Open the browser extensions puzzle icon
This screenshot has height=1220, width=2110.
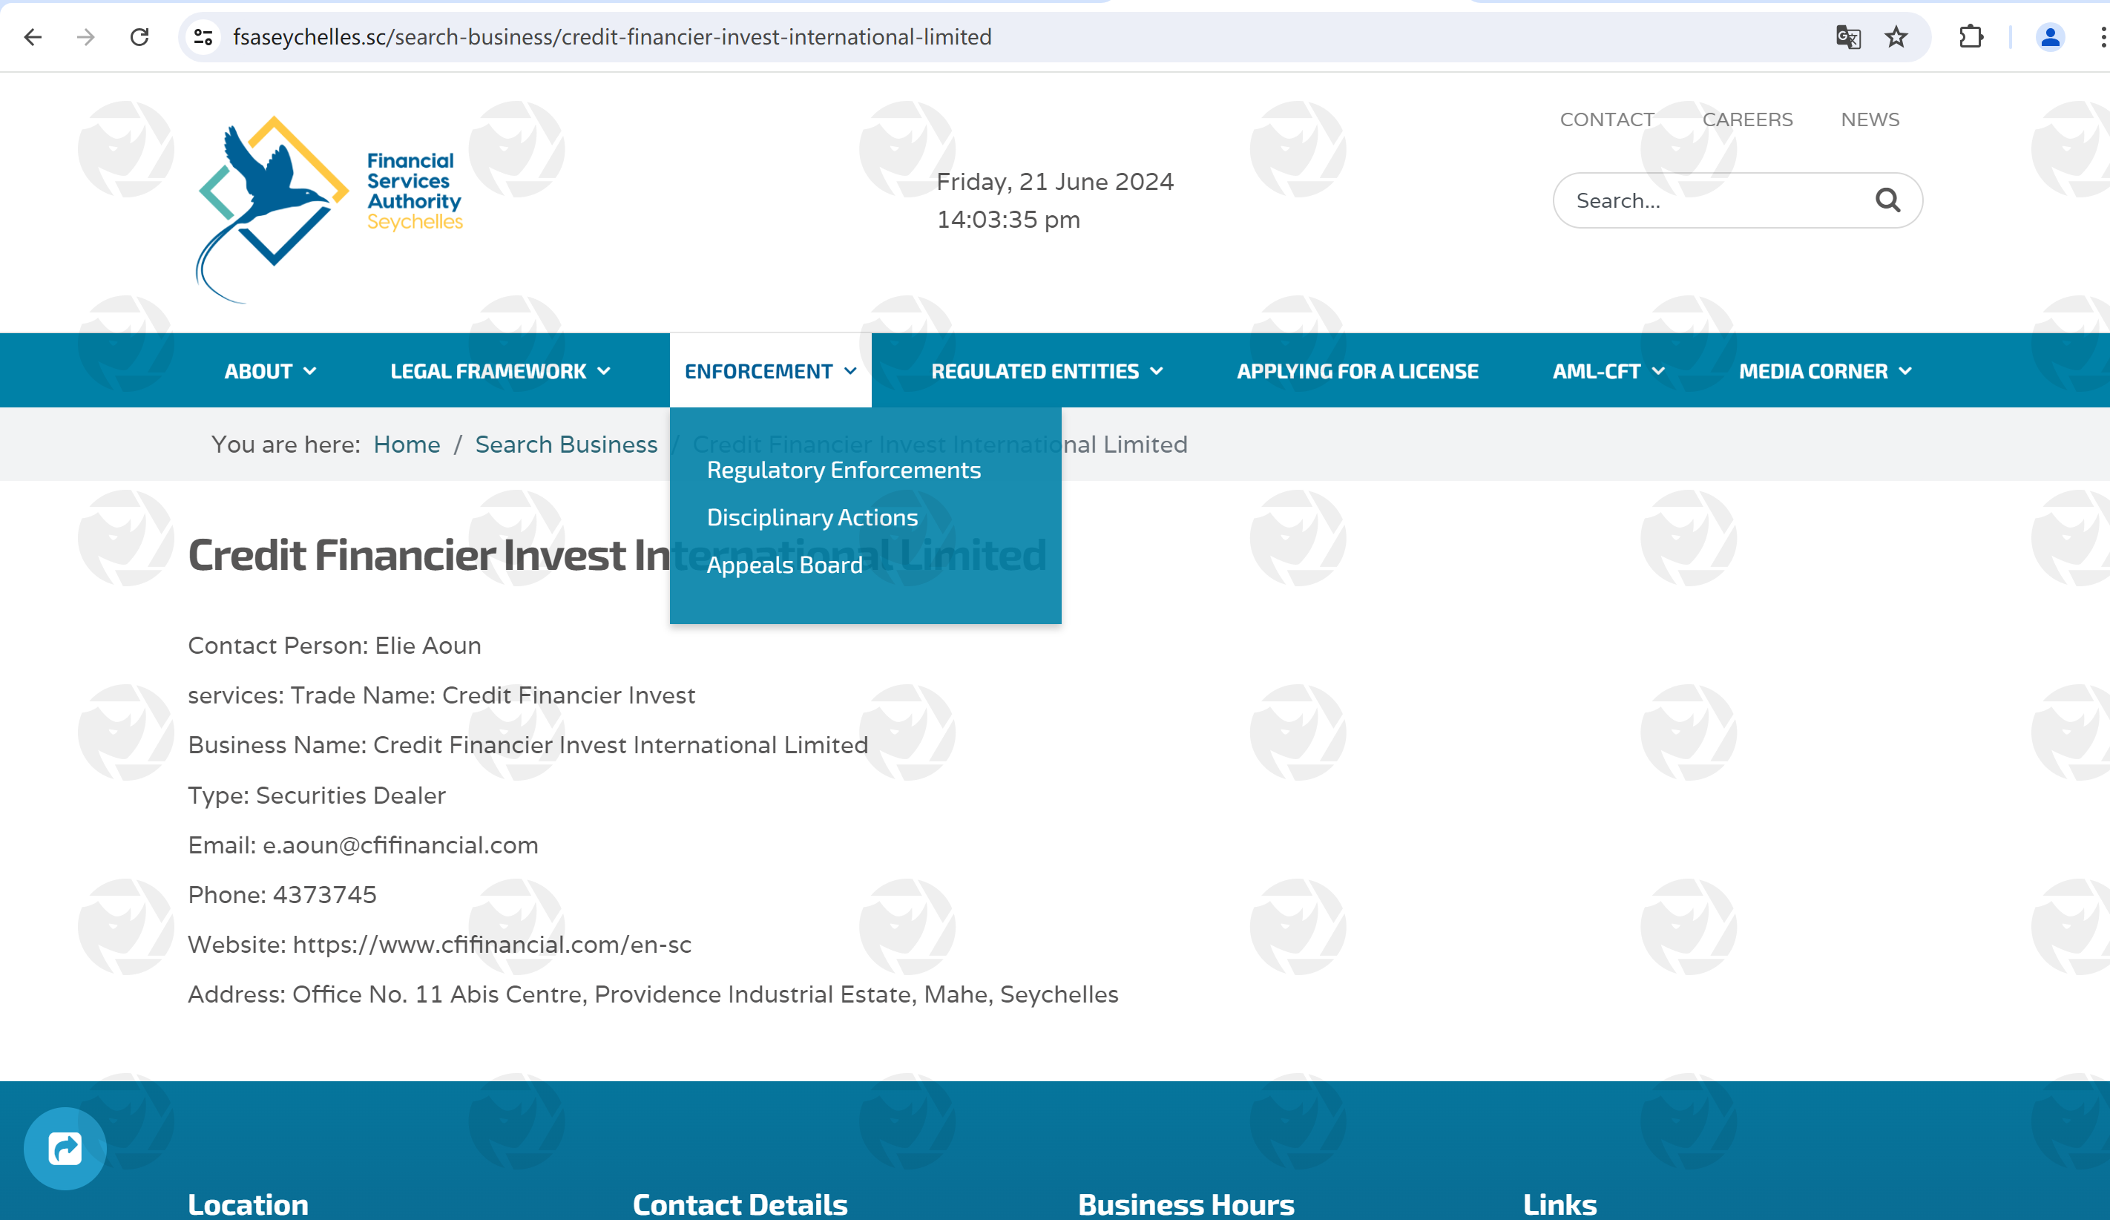pos(1971,37)
